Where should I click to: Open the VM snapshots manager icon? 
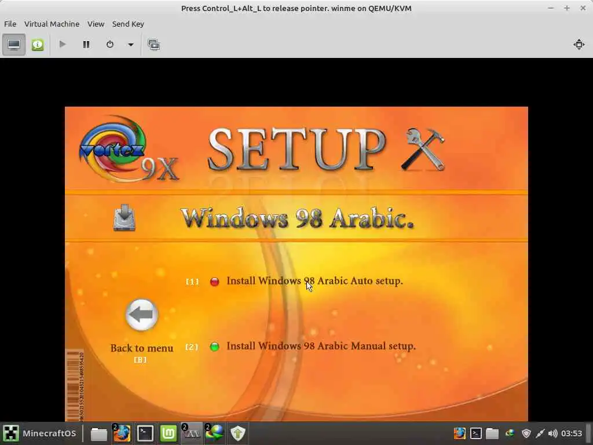[x=153, y=45]
